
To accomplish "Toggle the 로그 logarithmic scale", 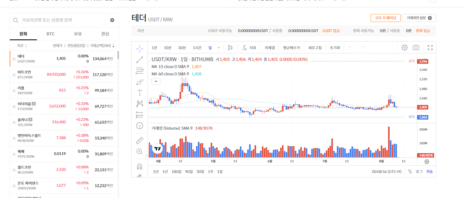I will (419, 171).
